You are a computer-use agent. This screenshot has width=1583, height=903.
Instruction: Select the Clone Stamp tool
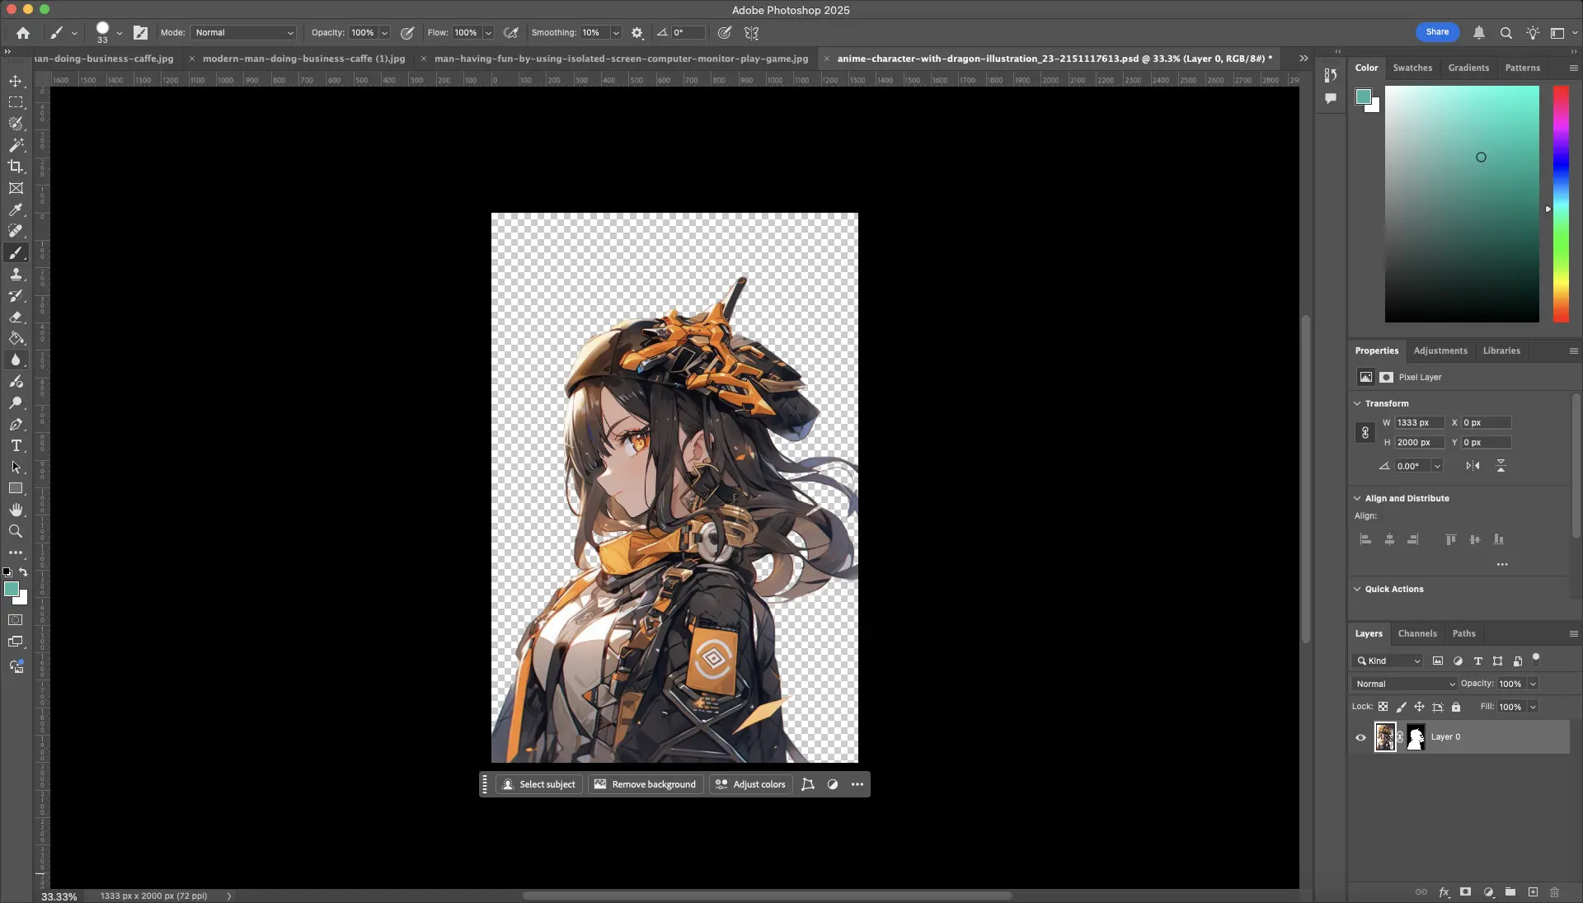point(16,275)
